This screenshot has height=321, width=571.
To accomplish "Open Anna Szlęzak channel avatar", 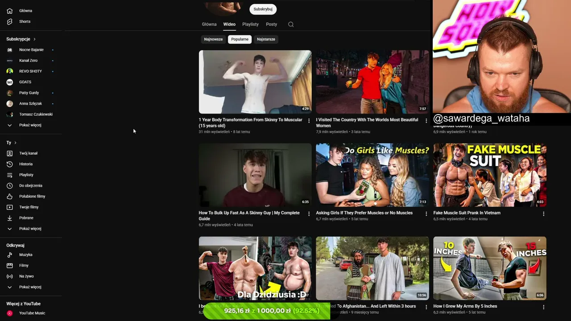I will (x=10, y=103).
